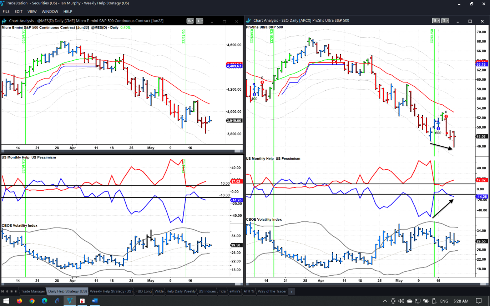The image size is (490, 306).
Task: Click the blue 600 buy marker on SSO chart
Action: click(x=438, y=129)
